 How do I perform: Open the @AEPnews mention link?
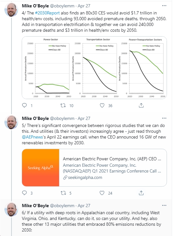click(32, 137)
